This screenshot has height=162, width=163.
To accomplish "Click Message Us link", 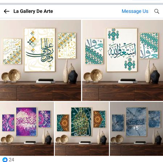I will (x=135, y=11).
